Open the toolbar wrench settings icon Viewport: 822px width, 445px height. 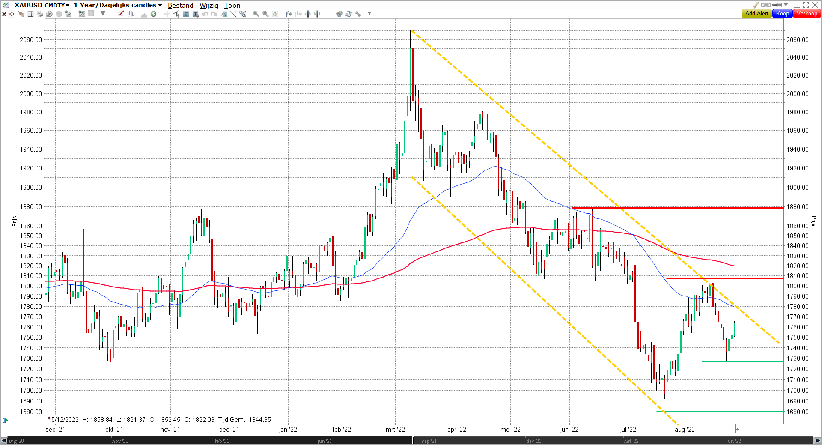pos(358,14)
